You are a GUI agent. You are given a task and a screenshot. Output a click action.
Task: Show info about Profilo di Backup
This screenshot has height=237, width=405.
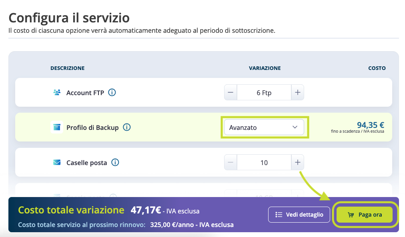[x=127, y=127]
